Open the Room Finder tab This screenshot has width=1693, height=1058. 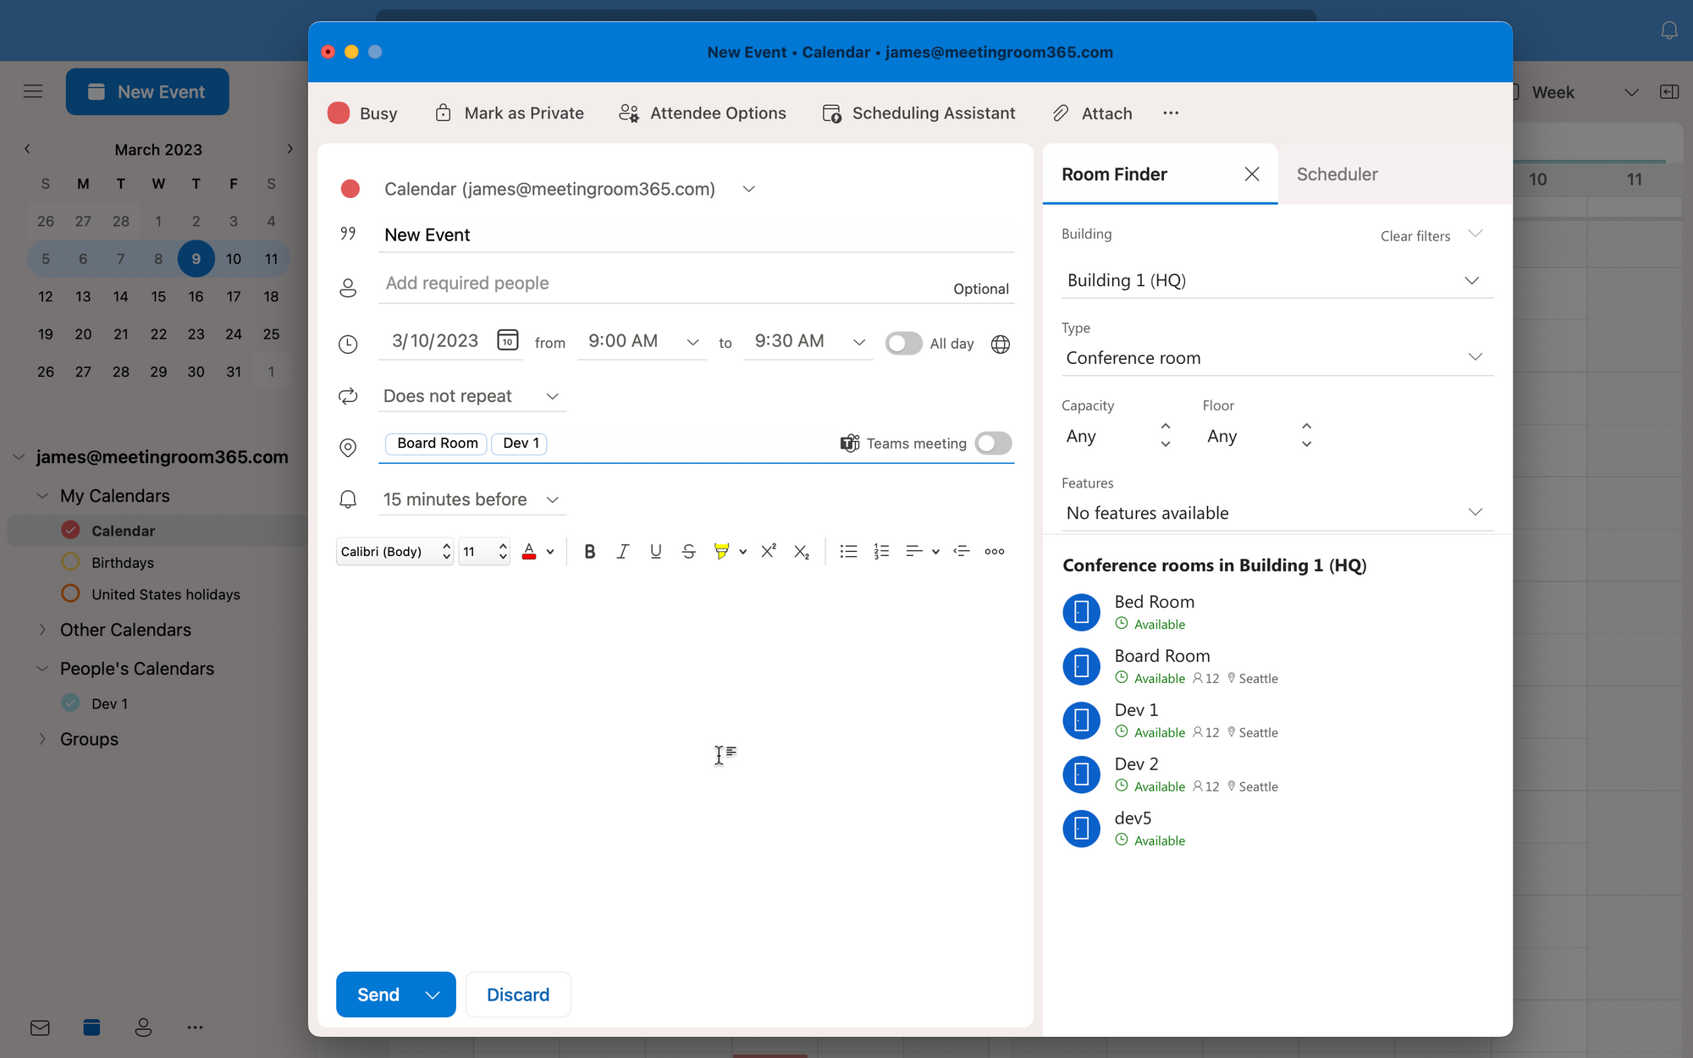coord(1113,173)
